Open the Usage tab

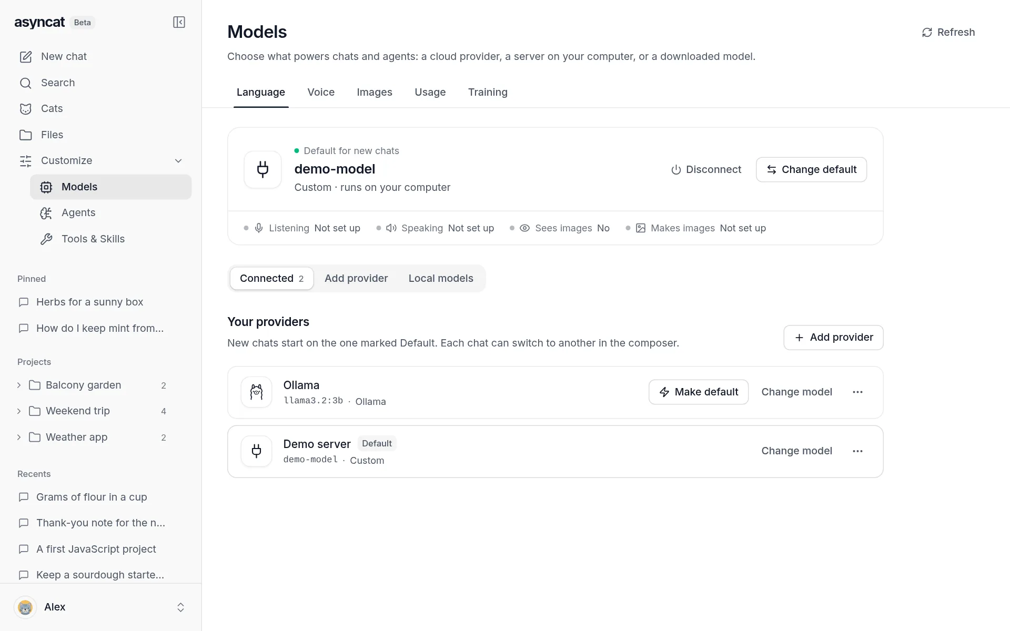coord(430,92)
